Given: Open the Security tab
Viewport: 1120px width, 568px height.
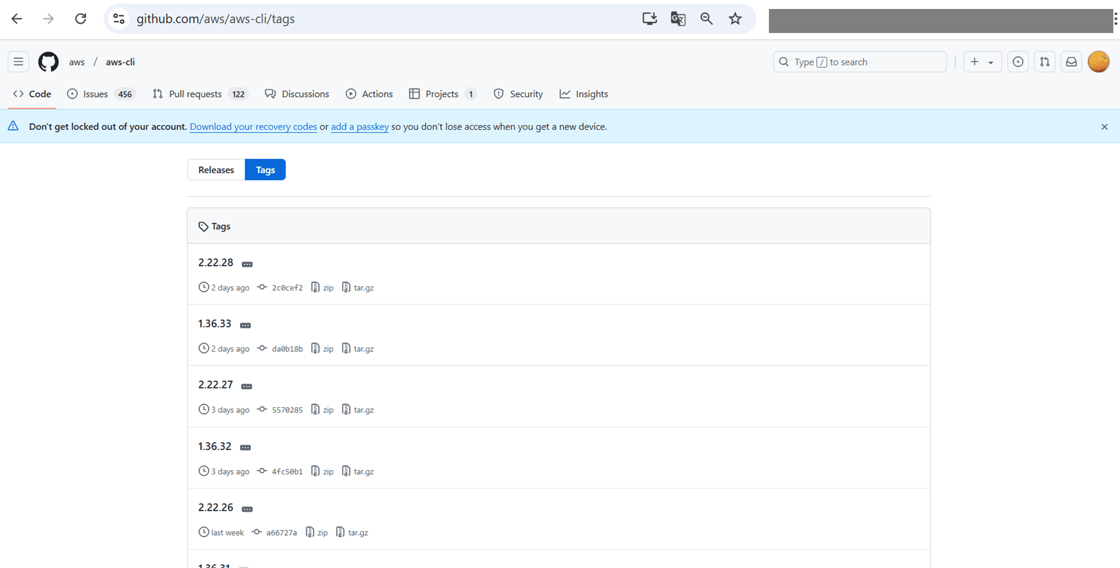Looking at the screenshot, I should 519,94.
